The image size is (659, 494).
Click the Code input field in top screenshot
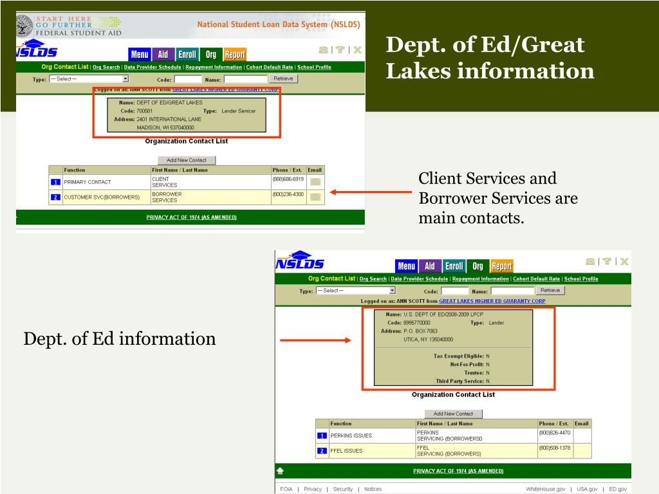(189, 79)
